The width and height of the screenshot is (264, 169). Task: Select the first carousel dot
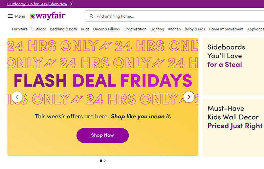[x=101, y=161]
